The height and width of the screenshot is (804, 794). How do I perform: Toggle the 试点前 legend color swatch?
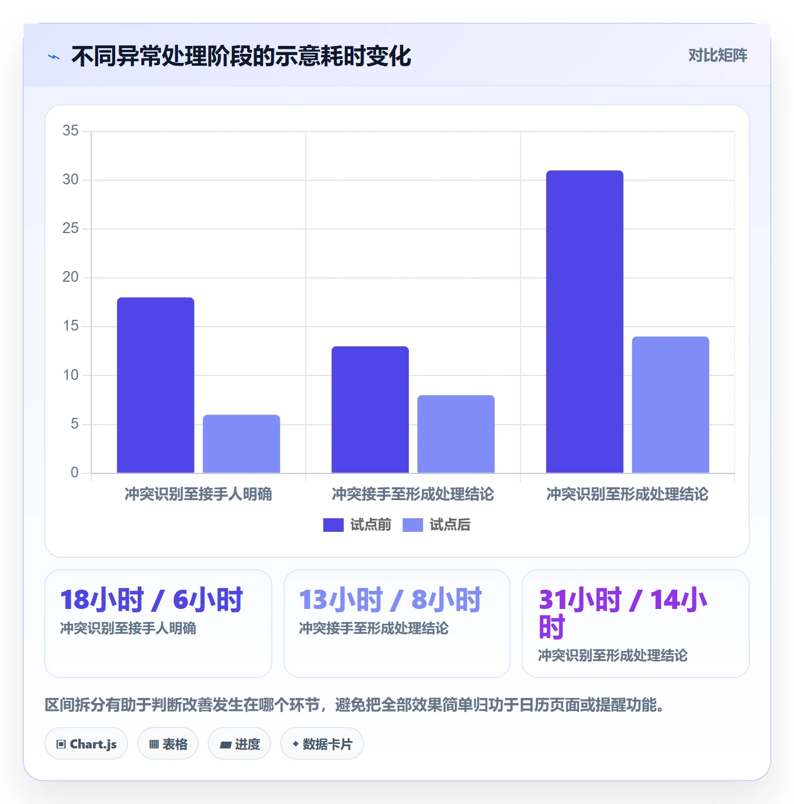[333, 525]
